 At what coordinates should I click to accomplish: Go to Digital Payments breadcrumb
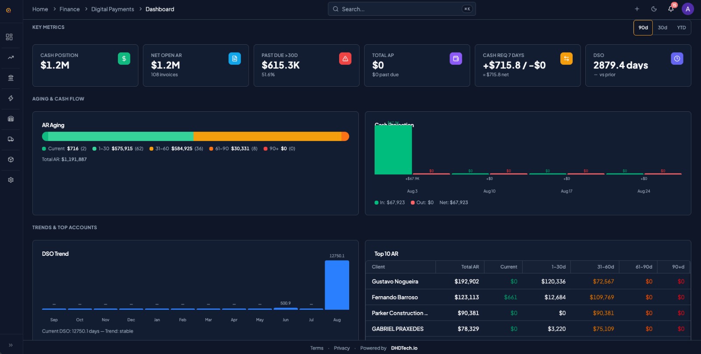[113, 9]
